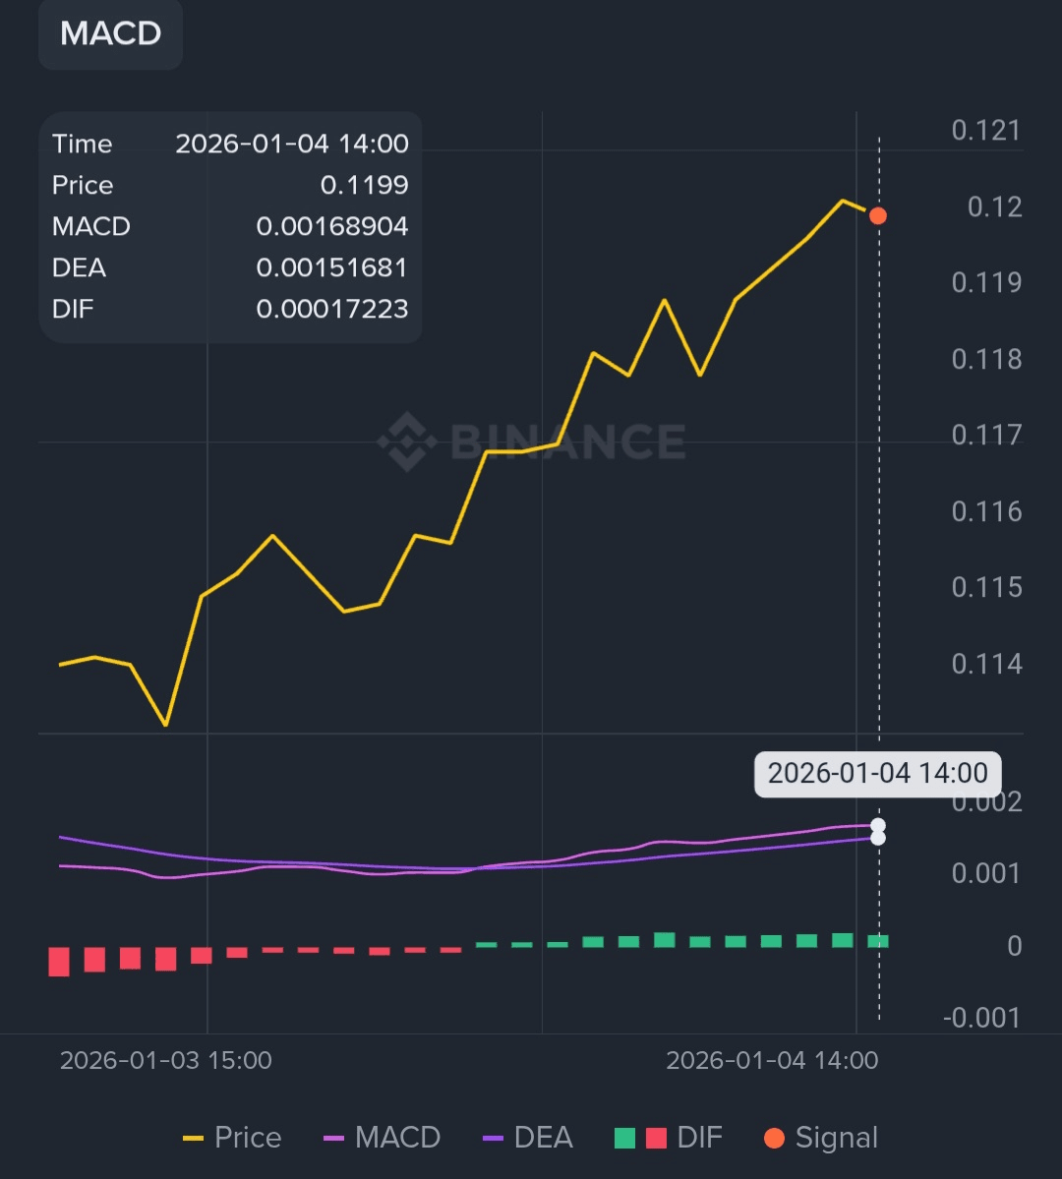Click the orange signal marker on the price line
The width and height of the screenshot is (1062, 1179).
coord(878,215)
